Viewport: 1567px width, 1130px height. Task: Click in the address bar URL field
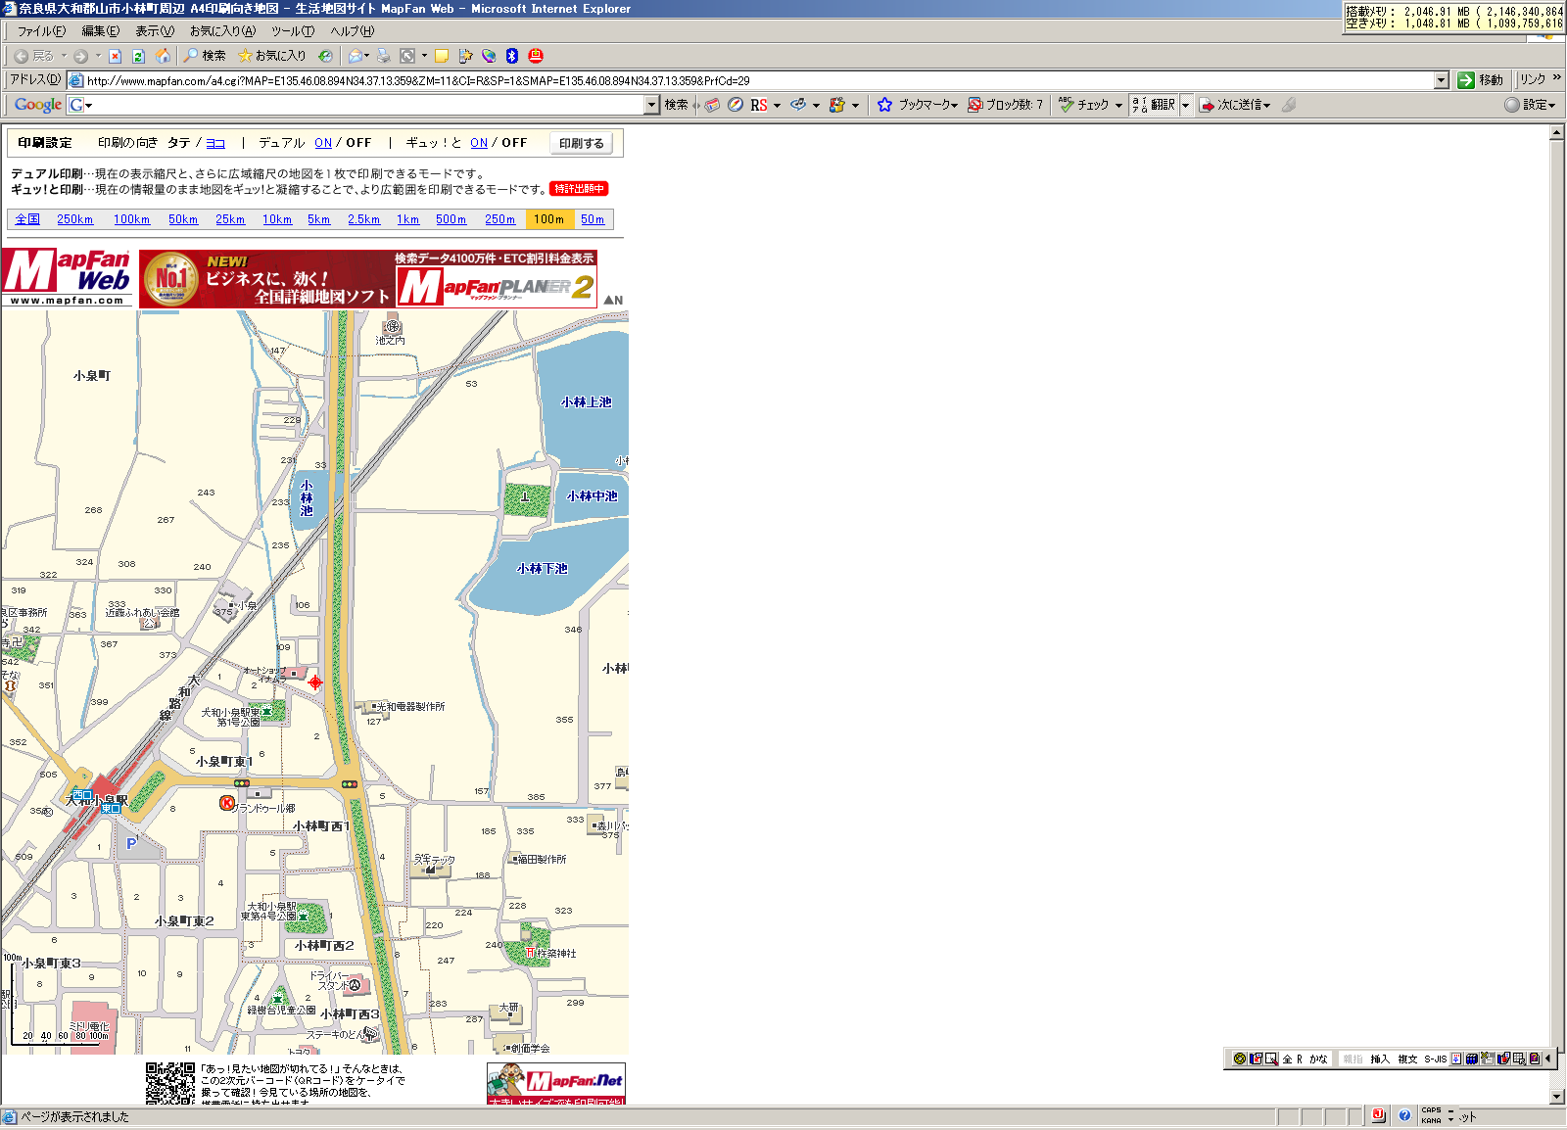[x=759, y=80]
